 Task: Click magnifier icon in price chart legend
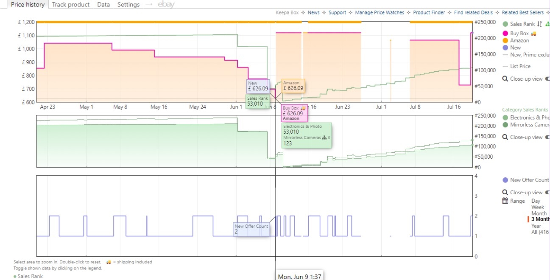(505, 78)
